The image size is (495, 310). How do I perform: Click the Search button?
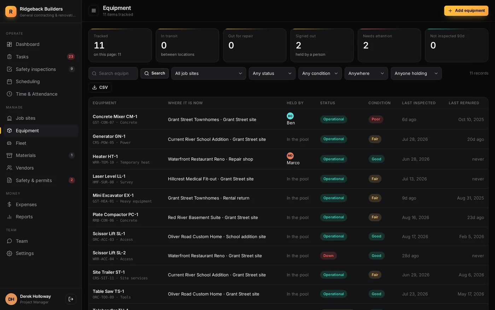coord(155,73)
